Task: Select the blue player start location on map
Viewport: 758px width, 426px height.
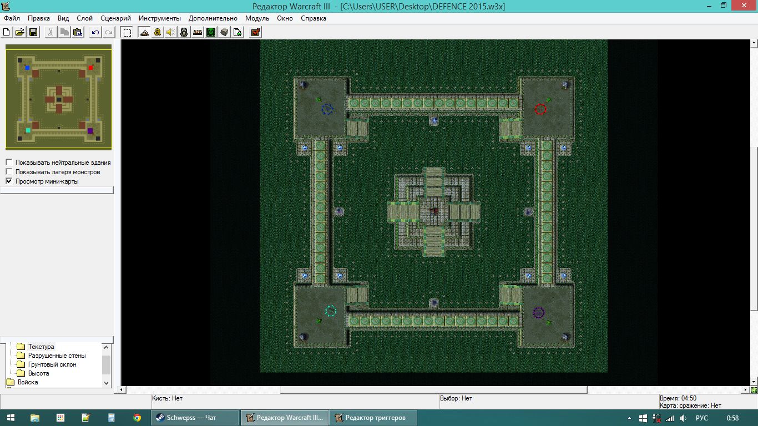Action: tap(327, 109)
